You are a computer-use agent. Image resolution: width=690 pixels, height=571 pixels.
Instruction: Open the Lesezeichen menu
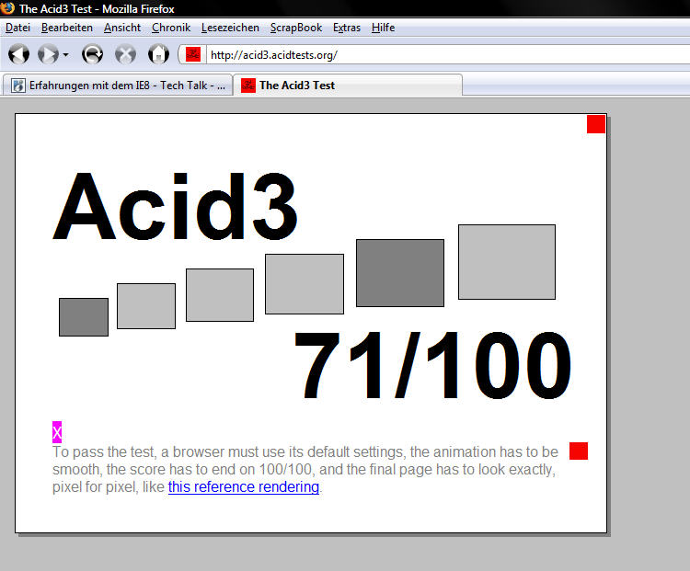(230, 28)
